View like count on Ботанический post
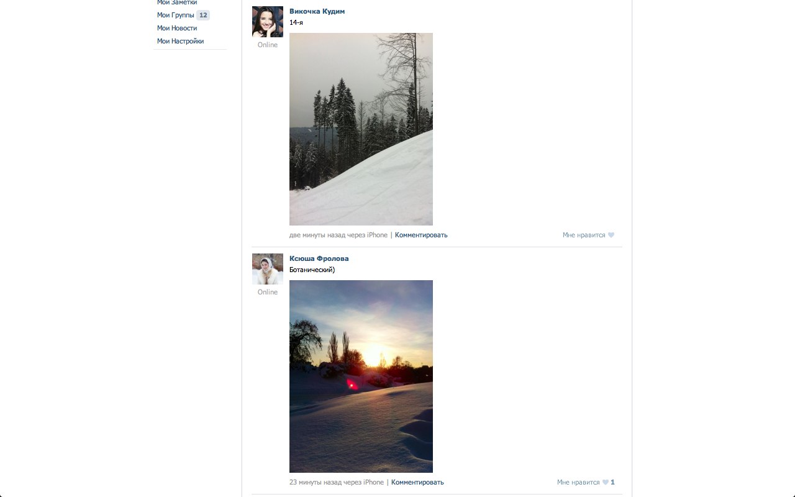The width and height of the screenshot is (795, 497). (x=612, y=482)
